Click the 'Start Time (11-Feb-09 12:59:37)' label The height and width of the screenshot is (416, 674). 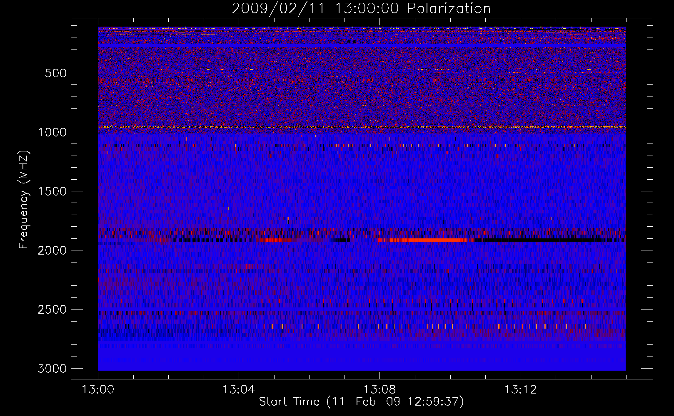pos(361,402)
